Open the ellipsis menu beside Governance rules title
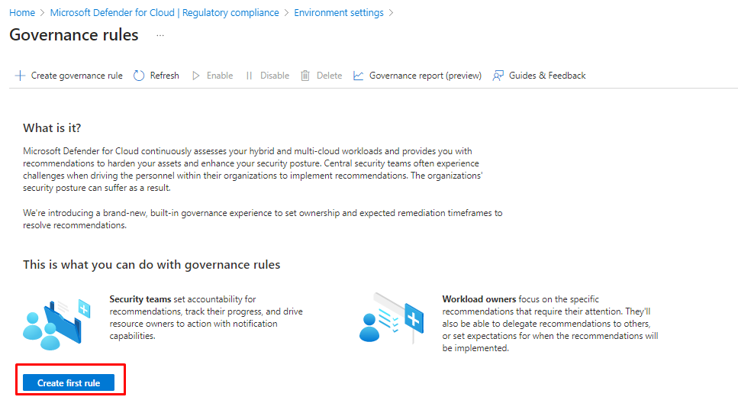This screenshot has width=738, height=413. [160, 35]
